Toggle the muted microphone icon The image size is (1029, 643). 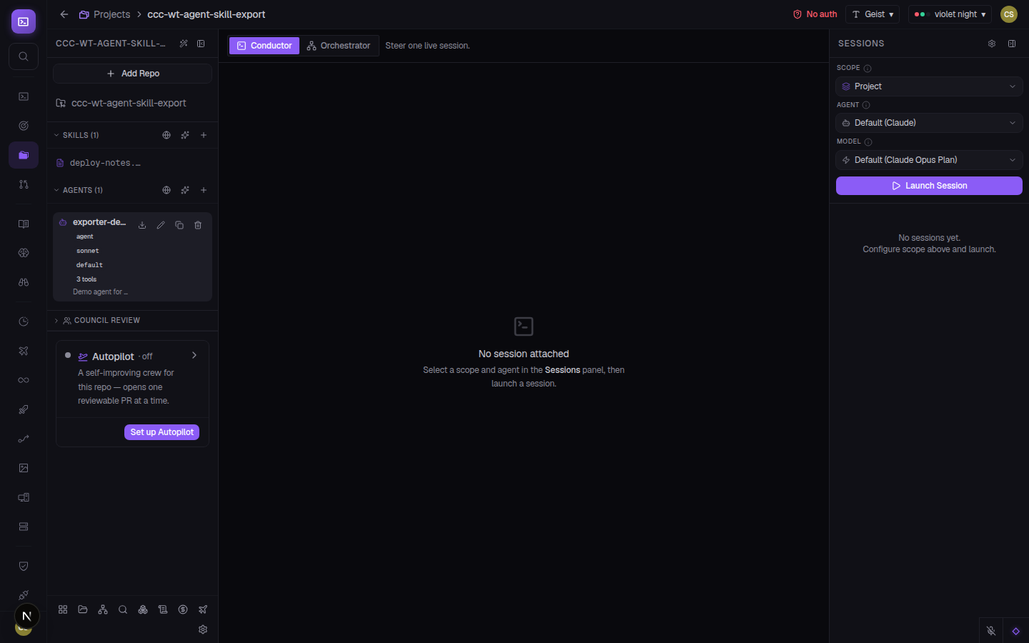(991, 631)
